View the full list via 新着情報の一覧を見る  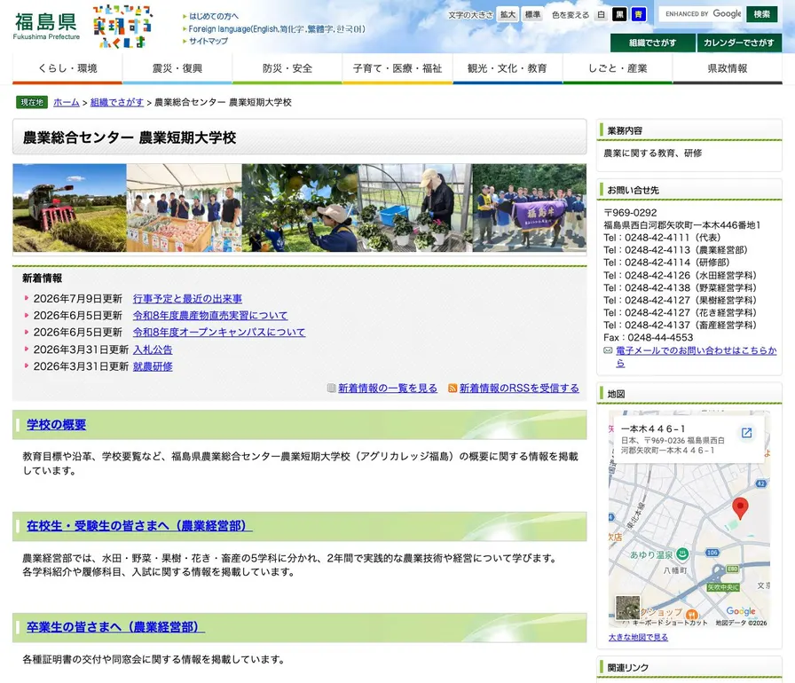click(388, 389)
